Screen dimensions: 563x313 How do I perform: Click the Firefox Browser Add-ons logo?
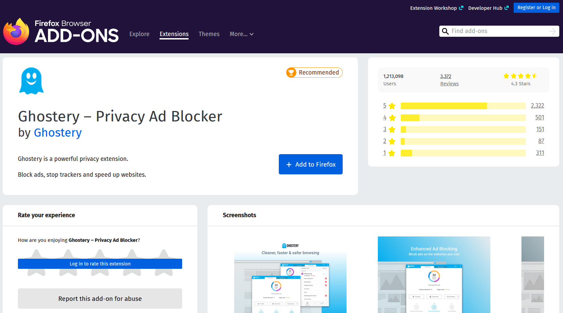pyautogui.click(x=61, y=31)
